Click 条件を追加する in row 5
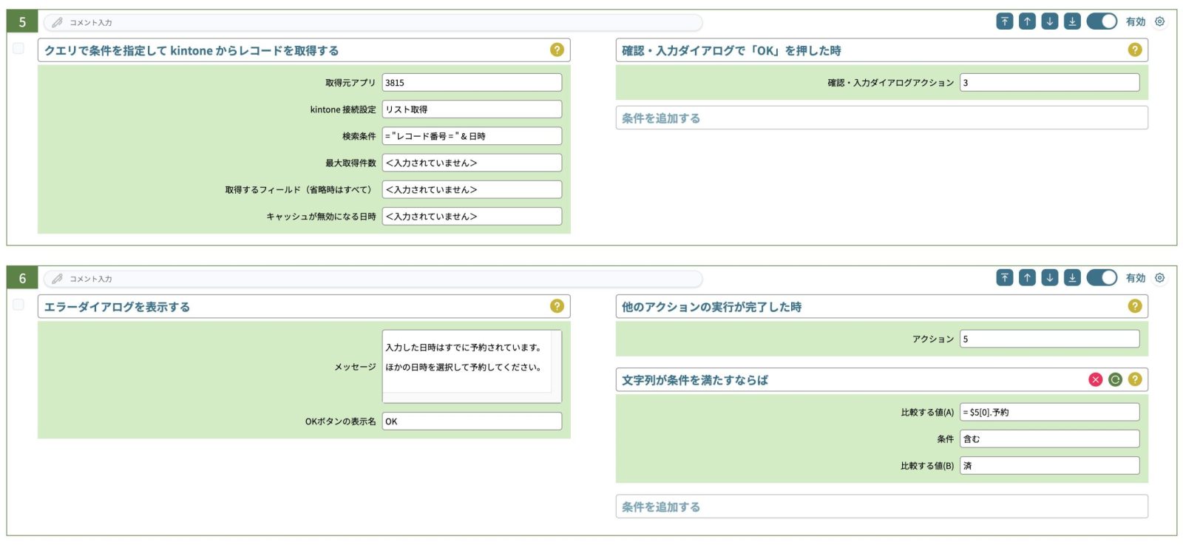The height and width of the screenshot is (545, 1183). coord(881,118)
